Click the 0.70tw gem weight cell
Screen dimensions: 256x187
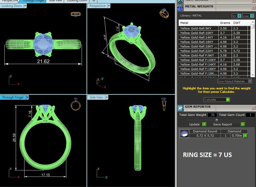click(237, 136)
